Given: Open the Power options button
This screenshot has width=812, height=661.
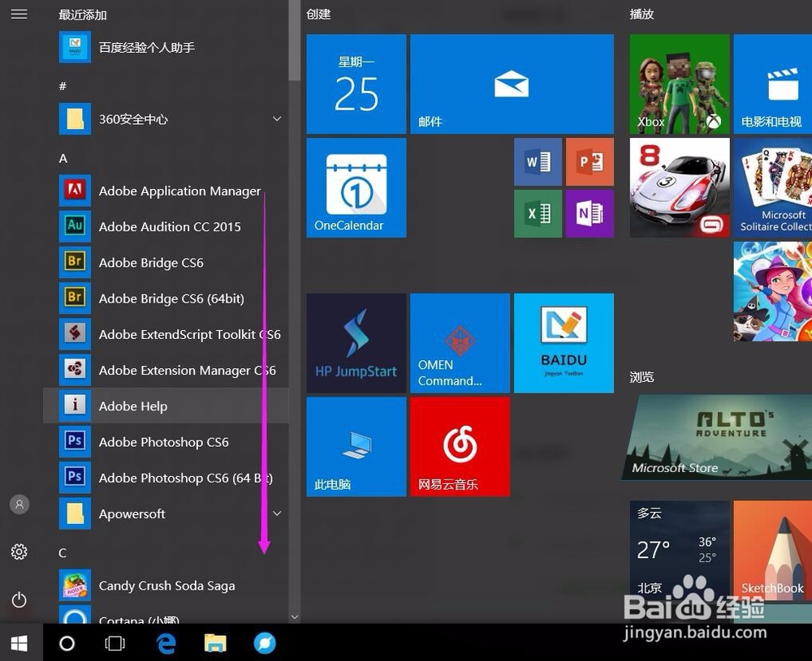Looking at the screenshot, I should [x=19, y=600].
